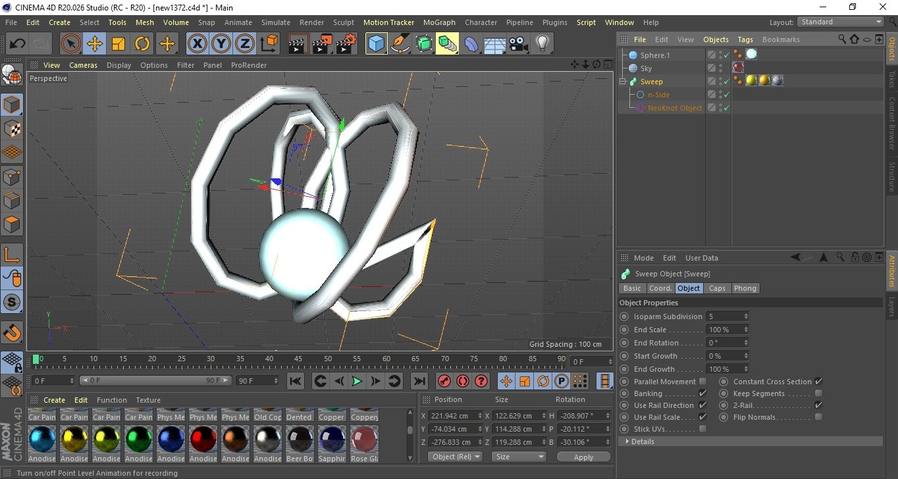Viewport: 898px width, 479px height.
Task: Open the Deformer (Bend) object icon
Action: [471, 44]
